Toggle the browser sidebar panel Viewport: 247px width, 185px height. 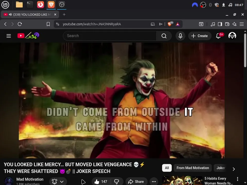coord(220,24)
